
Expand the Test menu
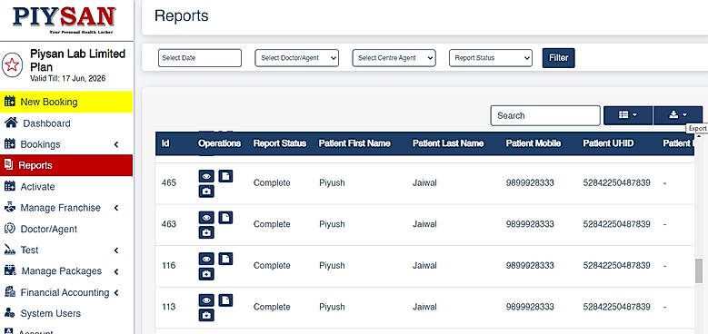tap(66, 250)
